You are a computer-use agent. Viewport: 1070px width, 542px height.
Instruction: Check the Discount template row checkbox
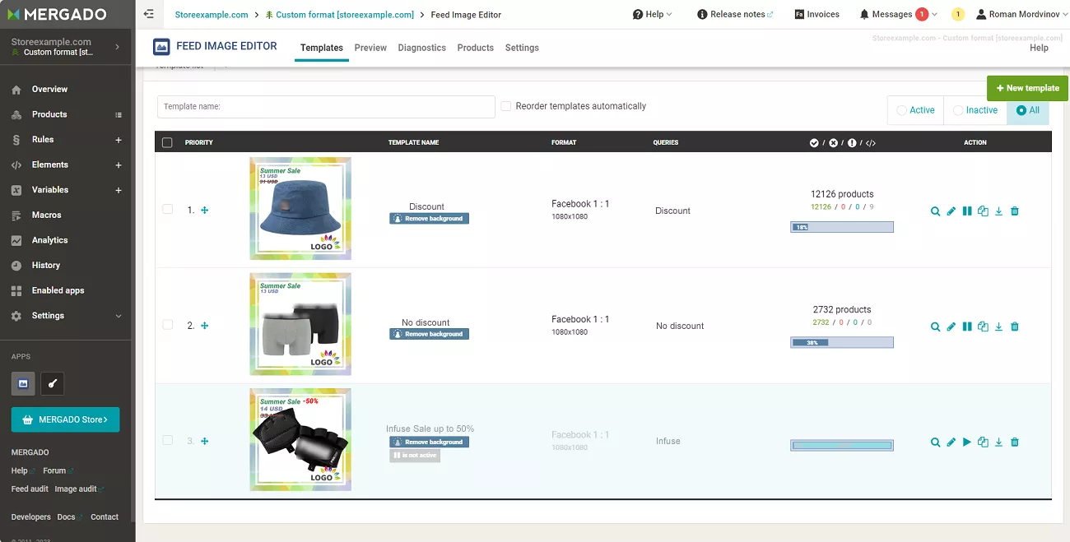167,210
